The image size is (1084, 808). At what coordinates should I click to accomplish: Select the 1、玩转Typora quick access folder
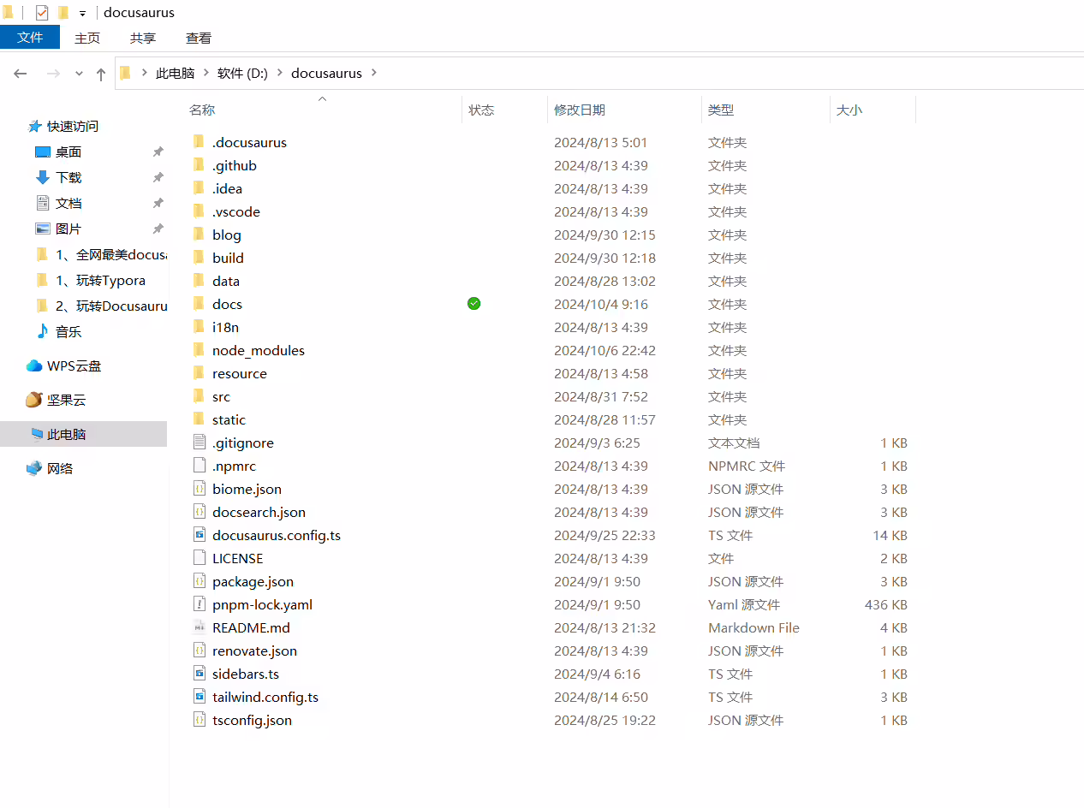(100, 280)
